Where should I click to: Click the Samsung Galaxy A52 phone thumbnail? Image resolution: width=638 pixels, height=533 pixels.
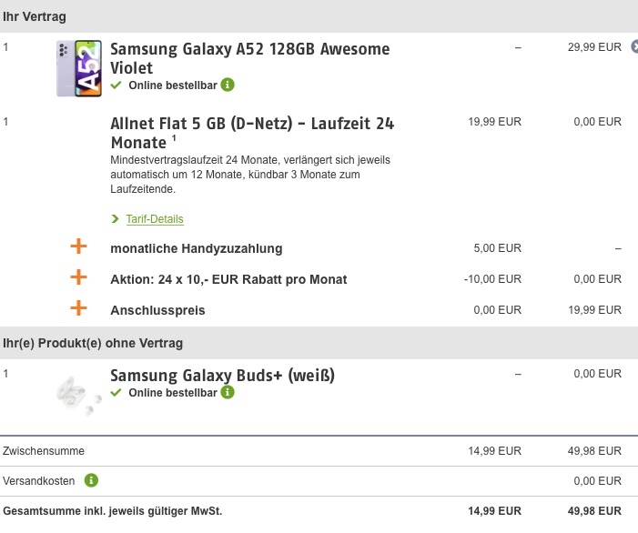point(79,68)
